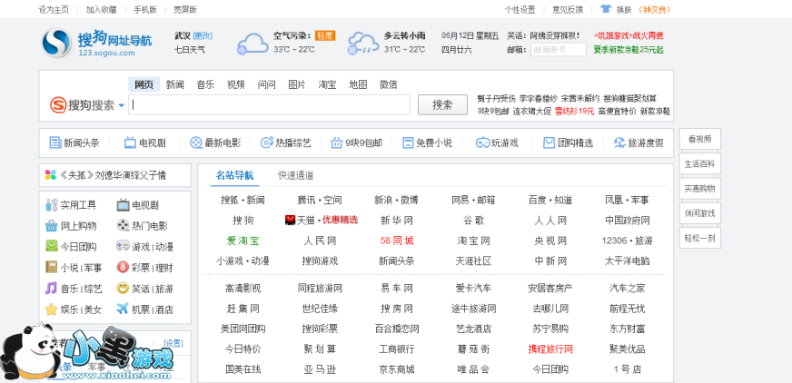
Task: Switch to the 快速通道 tab
Action: click(296, 175)
